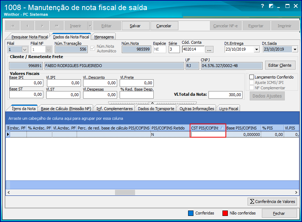Open help question mark icon
This screenshot has width=302, height=222.
262,6
